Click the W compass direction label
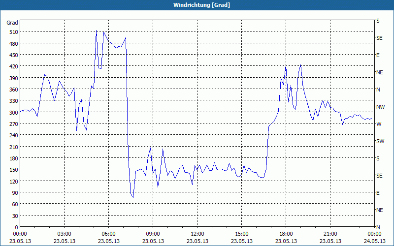Image resolution: width=394 pixels, height=246 pixels. [378, 124]
